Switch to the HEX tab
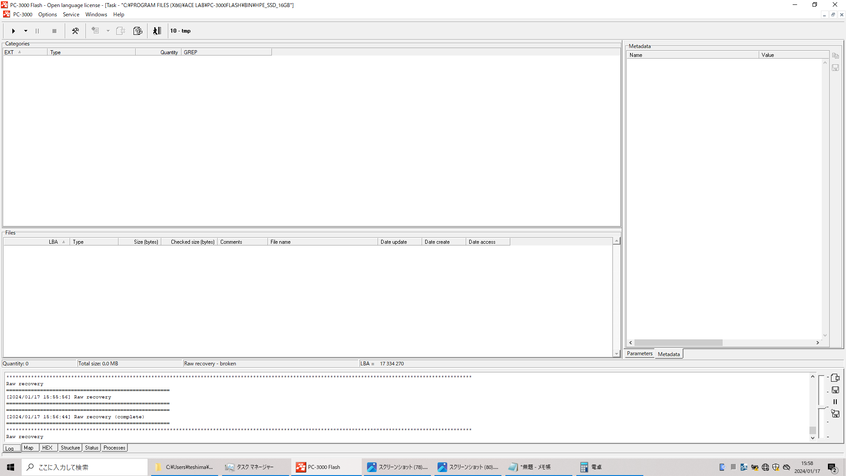This screenshot has width=846, height=476. tap(47, 448)
